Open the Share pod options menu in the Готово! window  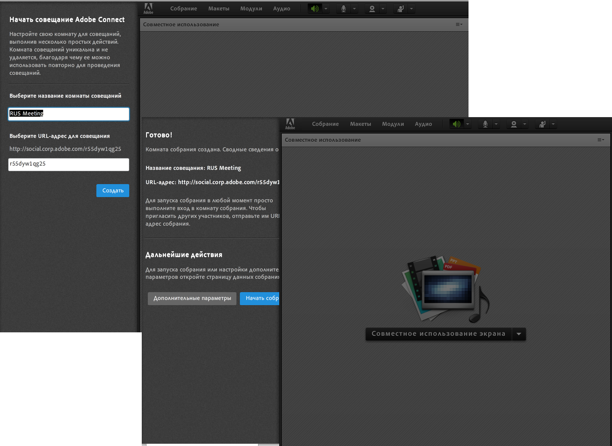(x=601, y=140)
